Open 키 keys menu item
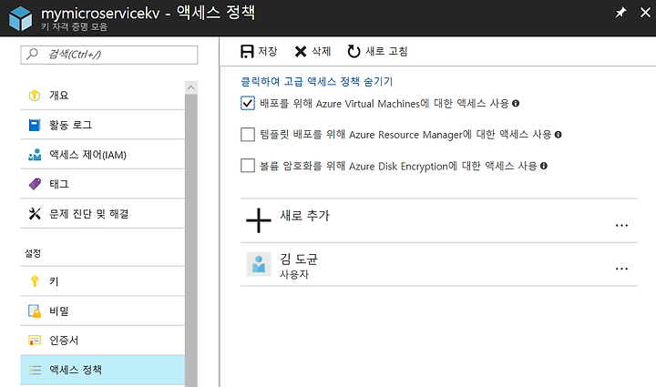Screen dimensions: 656x387 (x=102, y=281)
